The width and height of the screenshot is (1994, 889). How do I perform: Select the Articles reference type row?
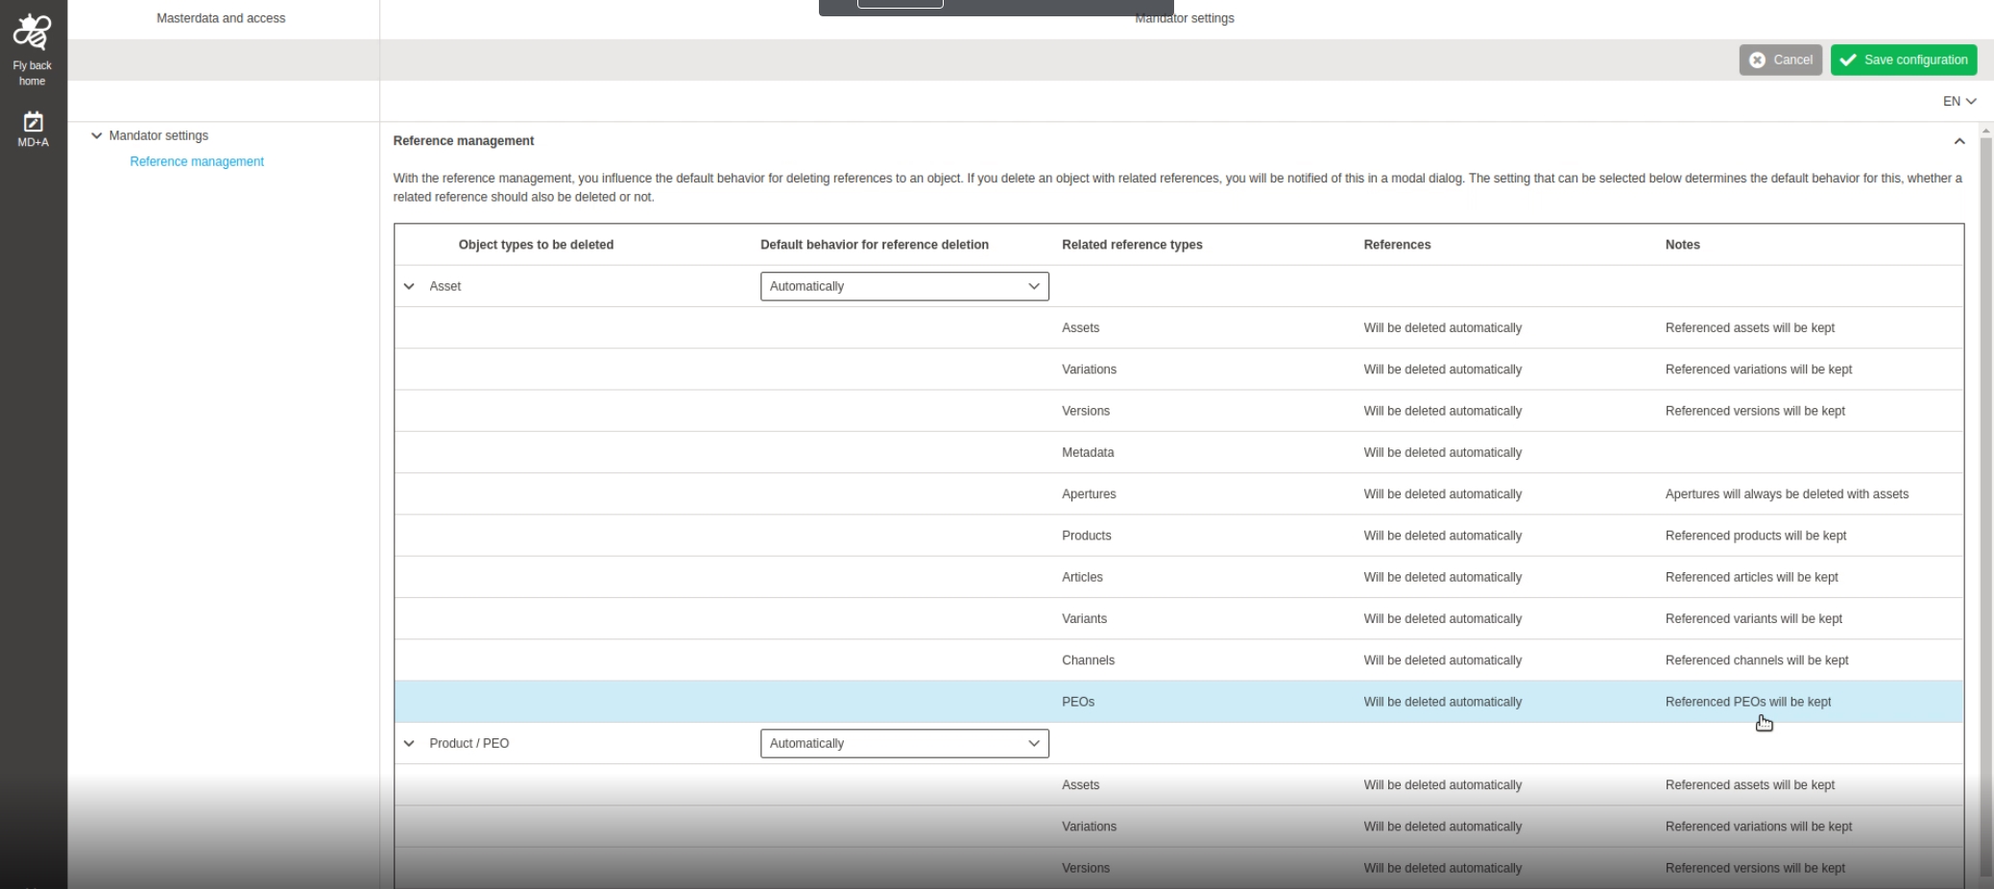1179,577
